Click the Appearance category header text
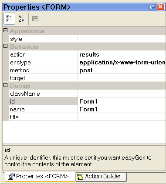 point(27,31)
